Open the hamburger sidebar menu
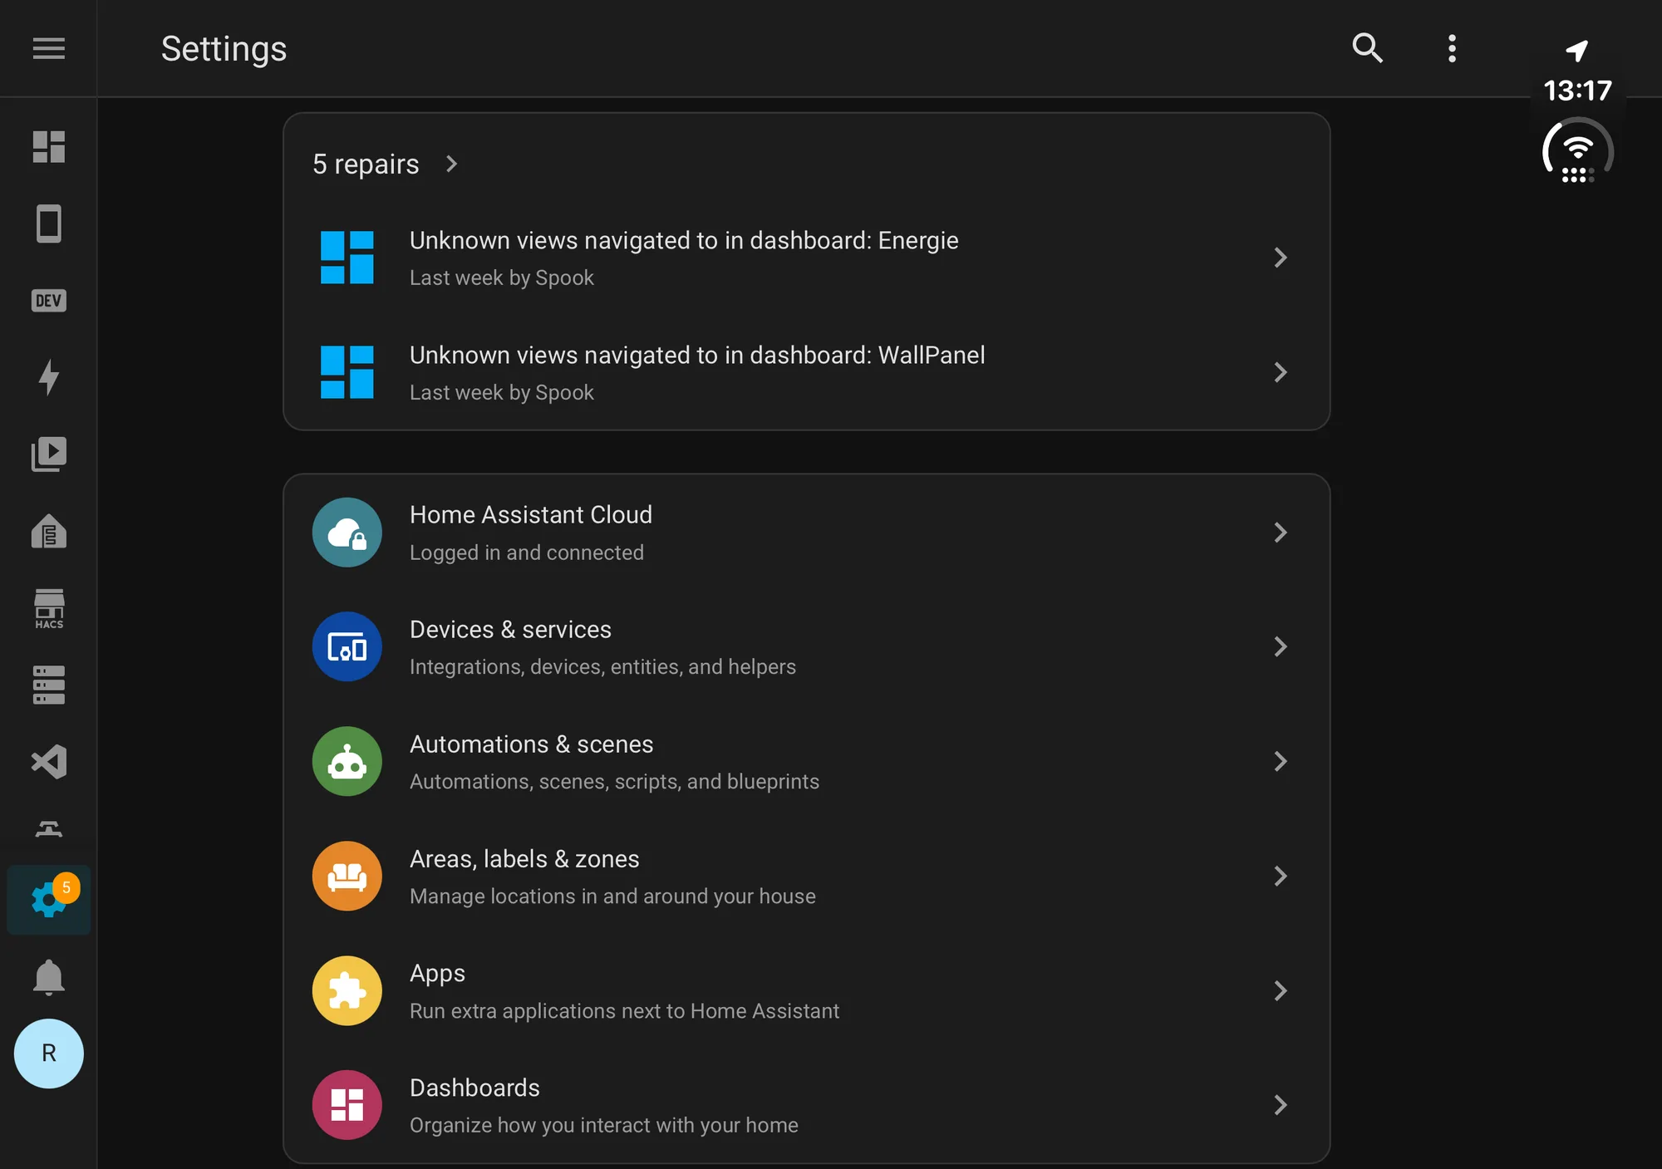The height and width of the screenshot is (1169, 1662). [x=48, y=49]
